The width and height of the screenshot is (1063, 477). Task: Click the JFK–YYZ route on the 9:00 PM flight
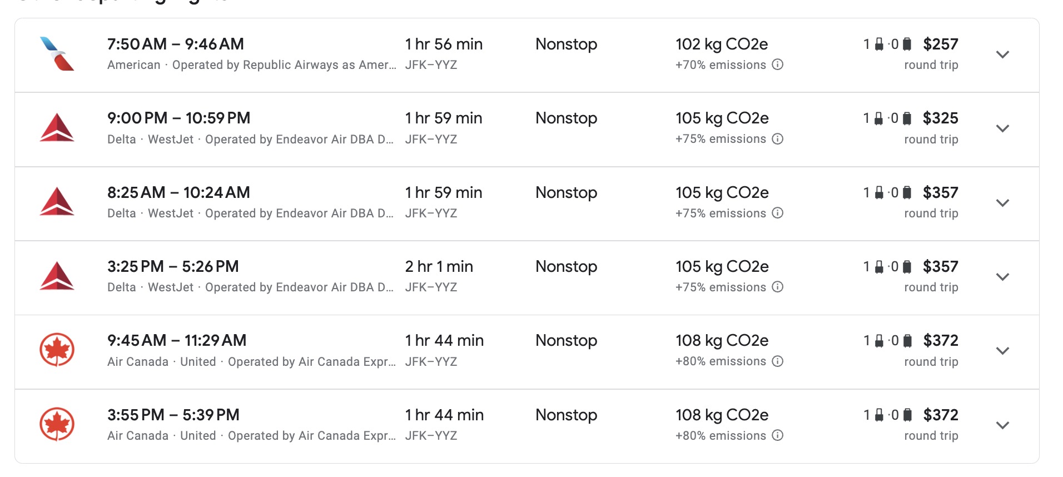tap(431, 139)
